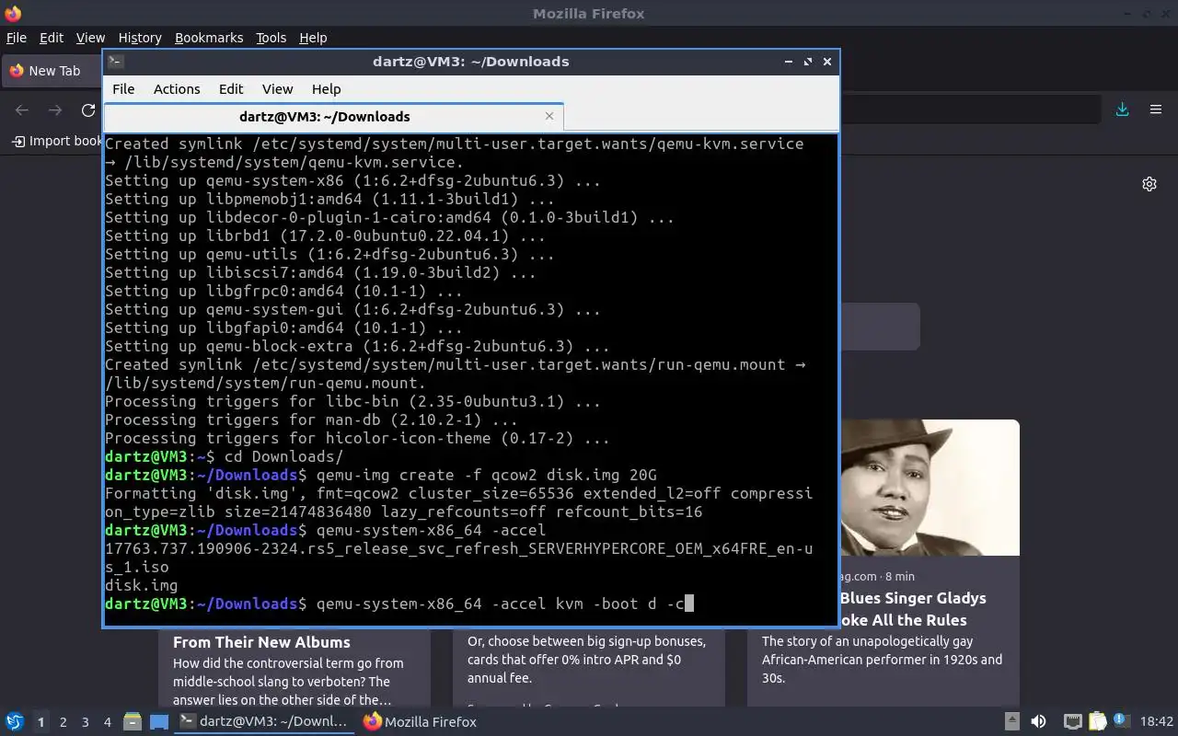
Task: Click the update notifier tray icon
Action: 1121,721
